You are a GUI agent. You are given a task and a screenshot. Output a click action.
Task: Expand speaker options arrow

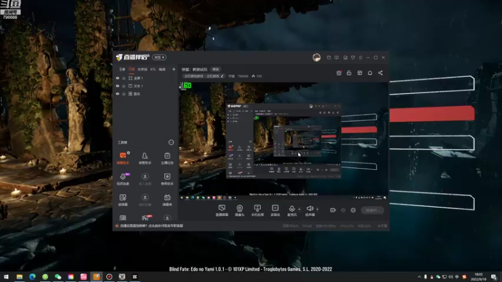click(318, 209)
